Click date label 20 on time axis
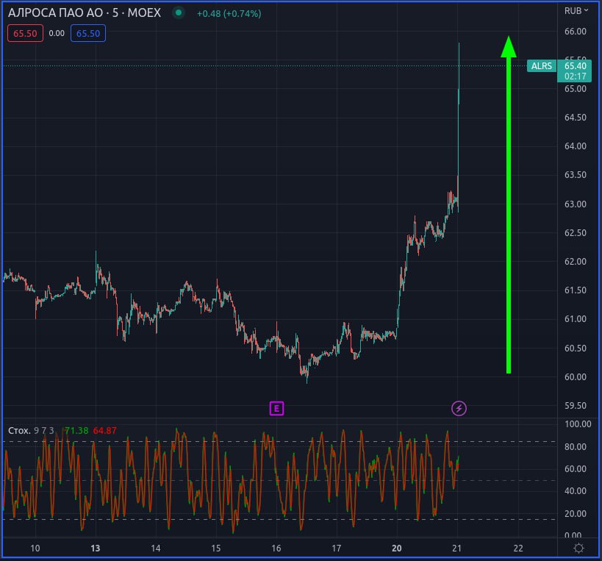Screen dimensions: 602x561 (397, 548)
